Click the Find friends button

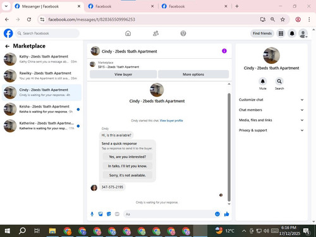pyautogui.click(x=262, y=33)
